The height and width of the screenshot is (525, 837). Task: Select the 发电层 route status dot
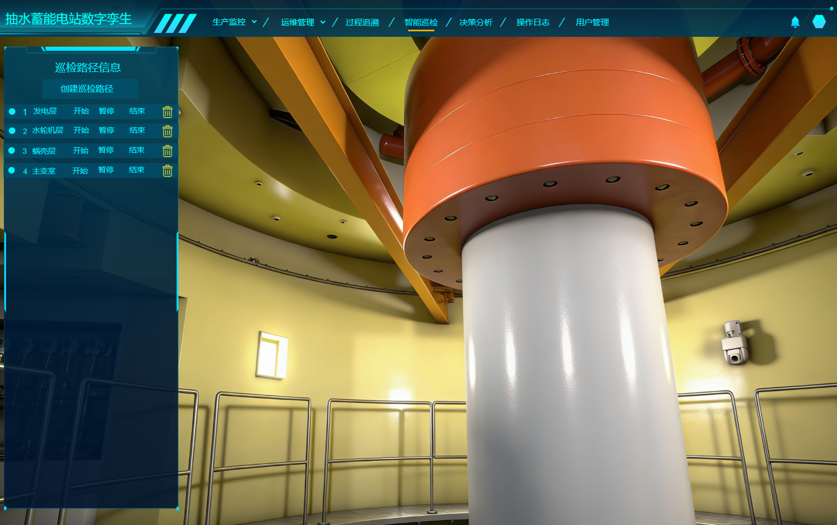(12, 111)
